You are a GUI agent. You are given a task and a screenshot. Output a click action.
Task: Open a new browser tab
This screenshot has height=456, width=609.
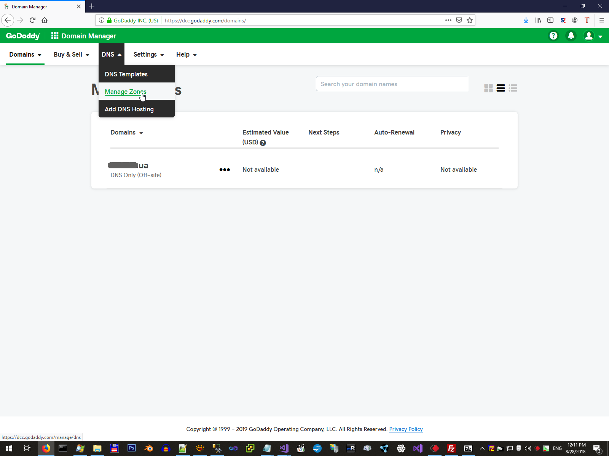(92, 6)
